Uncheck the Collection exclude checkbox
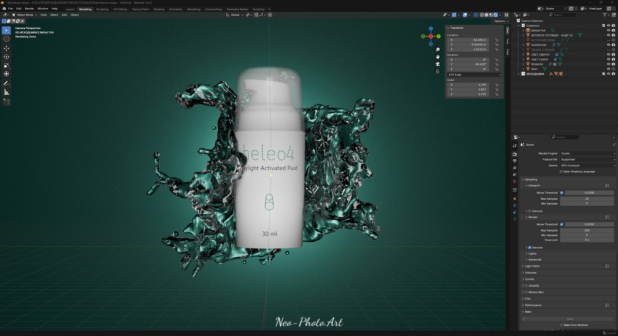The height and width of the screenshot is (336, 618). [604, 26]
